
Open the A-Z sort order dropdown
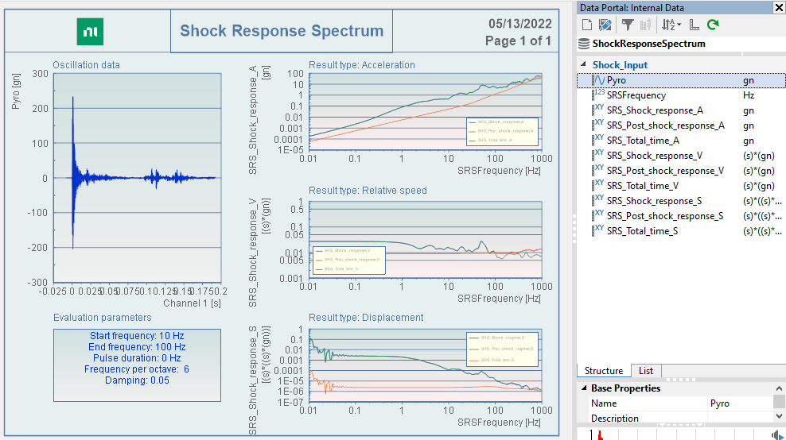click(671, 25)
